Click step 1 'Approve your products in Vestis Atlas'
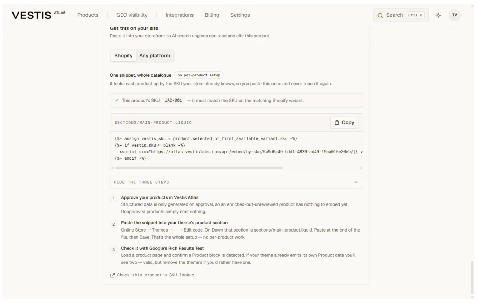The height and width of the screenshot is (304, 478). (x=160, y=198)
